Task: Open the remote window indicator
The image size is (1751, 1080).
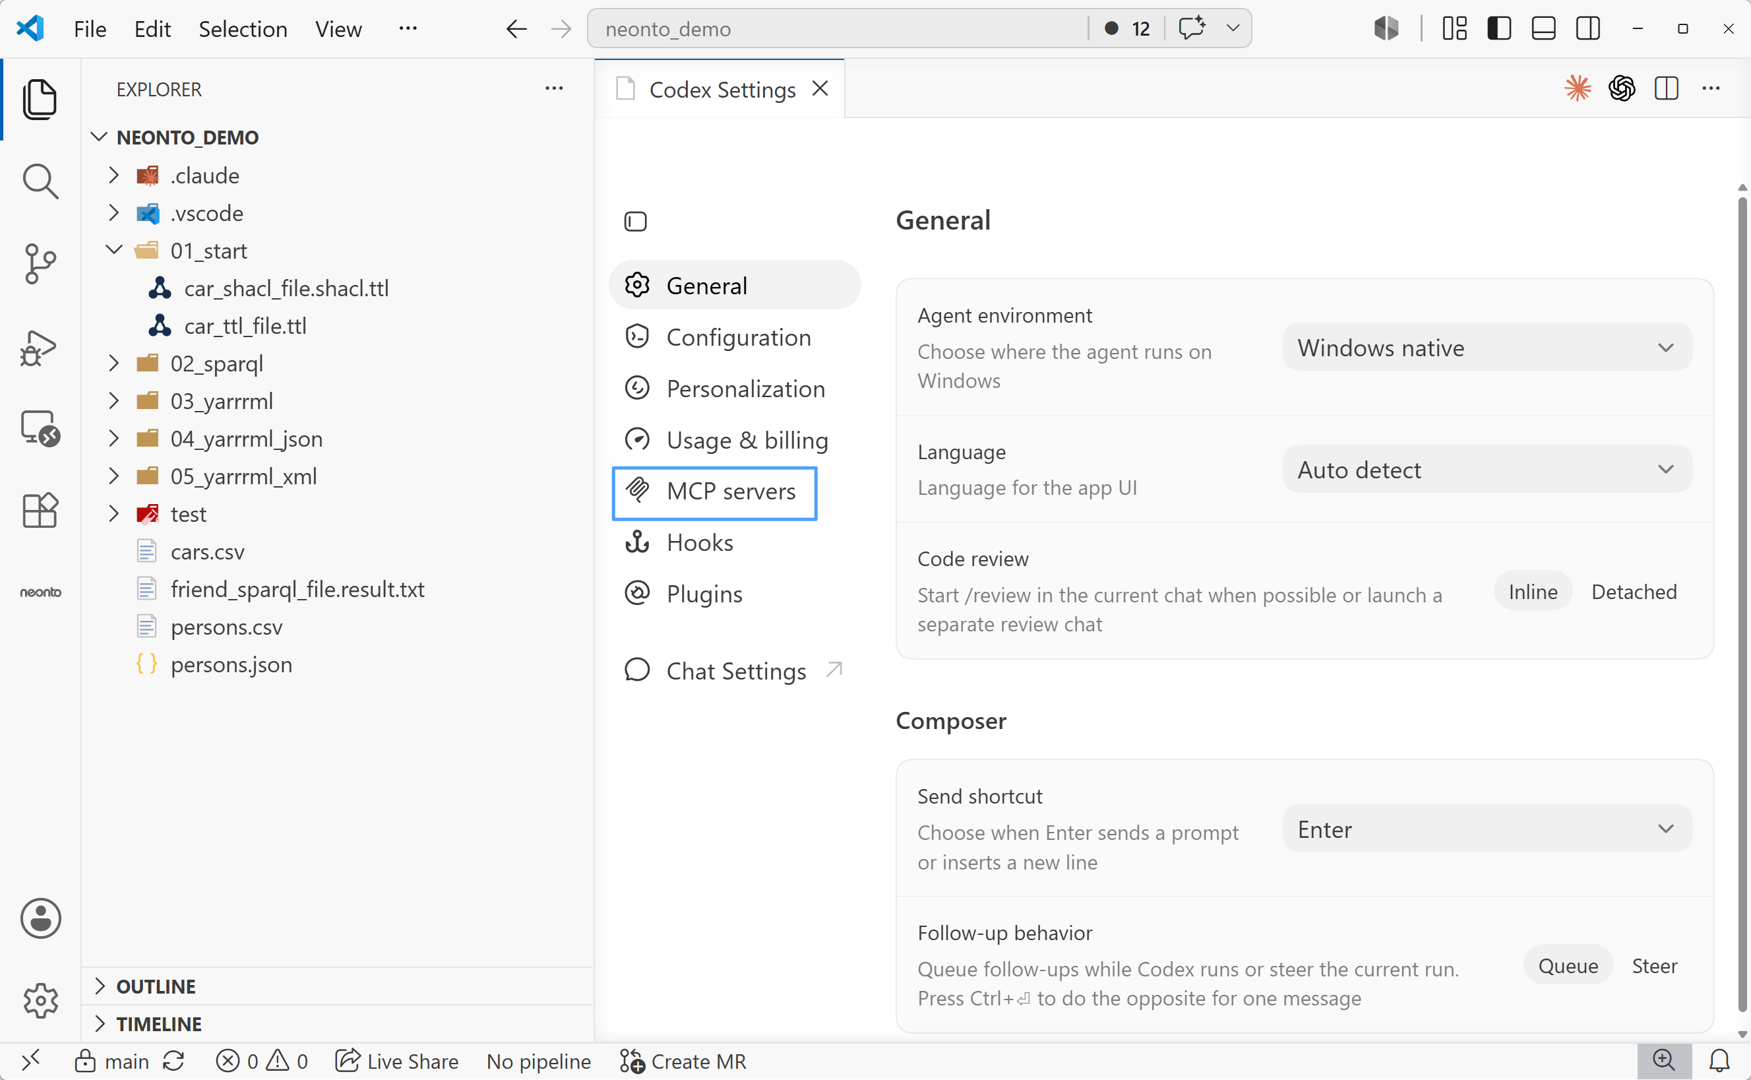Action: click(x=30, y=1061)
